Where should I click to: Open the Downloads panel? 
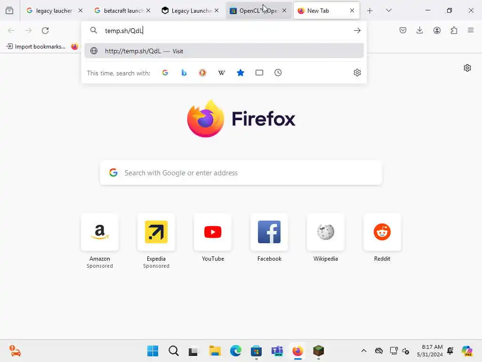point(419,30)
